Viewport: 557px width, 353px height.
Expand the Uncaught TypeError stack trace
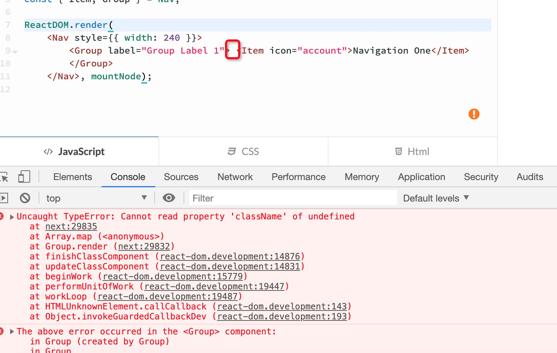click(12, 217)
